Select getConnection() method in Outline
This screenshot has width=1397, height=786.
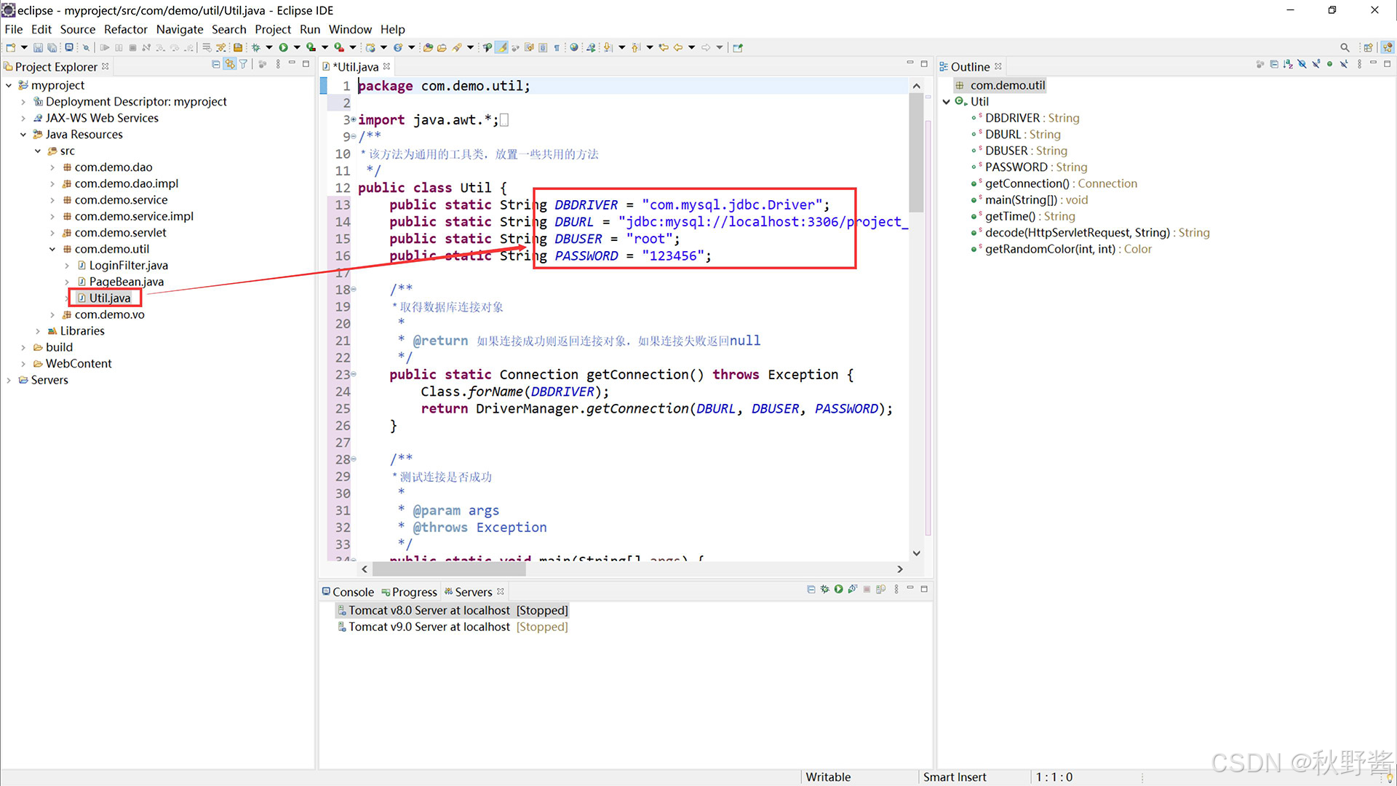[1027, 183]
